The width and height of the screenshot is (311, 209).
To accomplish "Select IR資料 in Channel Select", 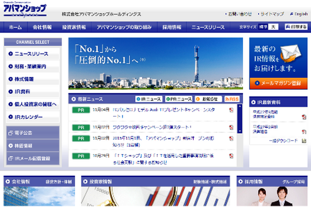I will click(x=33, y=92).
